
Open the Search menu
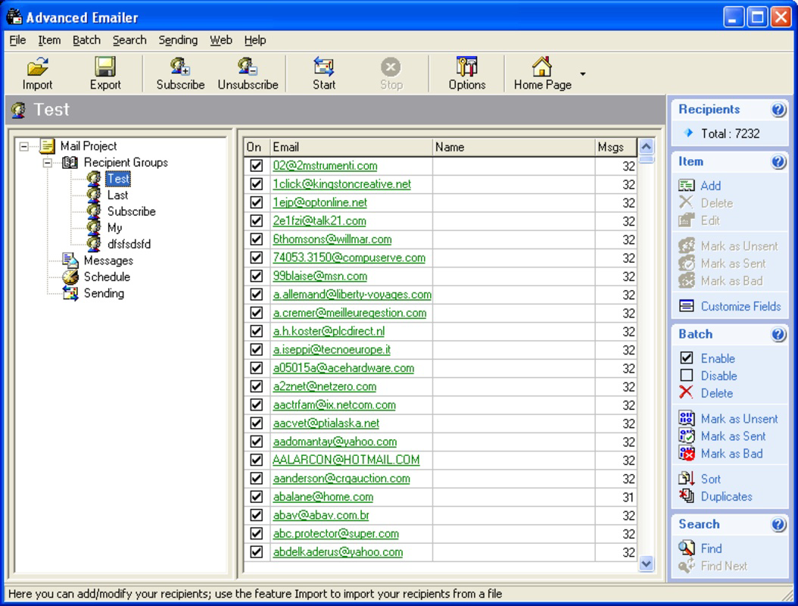click(129, 39)
